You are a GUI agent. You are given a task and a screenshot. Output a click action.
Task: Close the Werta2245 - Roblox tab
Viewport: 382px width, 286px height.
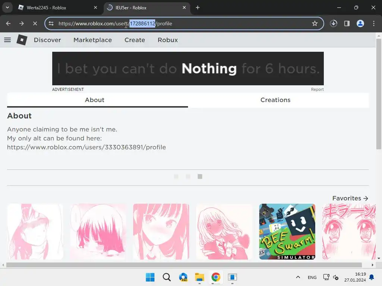[x=95, y=7]
